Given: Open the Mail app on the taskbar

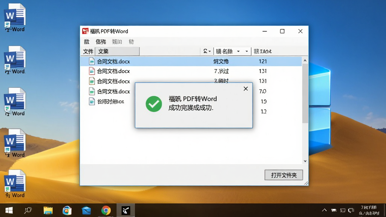Looking at the screenshot, I should [x=86, y=210].
